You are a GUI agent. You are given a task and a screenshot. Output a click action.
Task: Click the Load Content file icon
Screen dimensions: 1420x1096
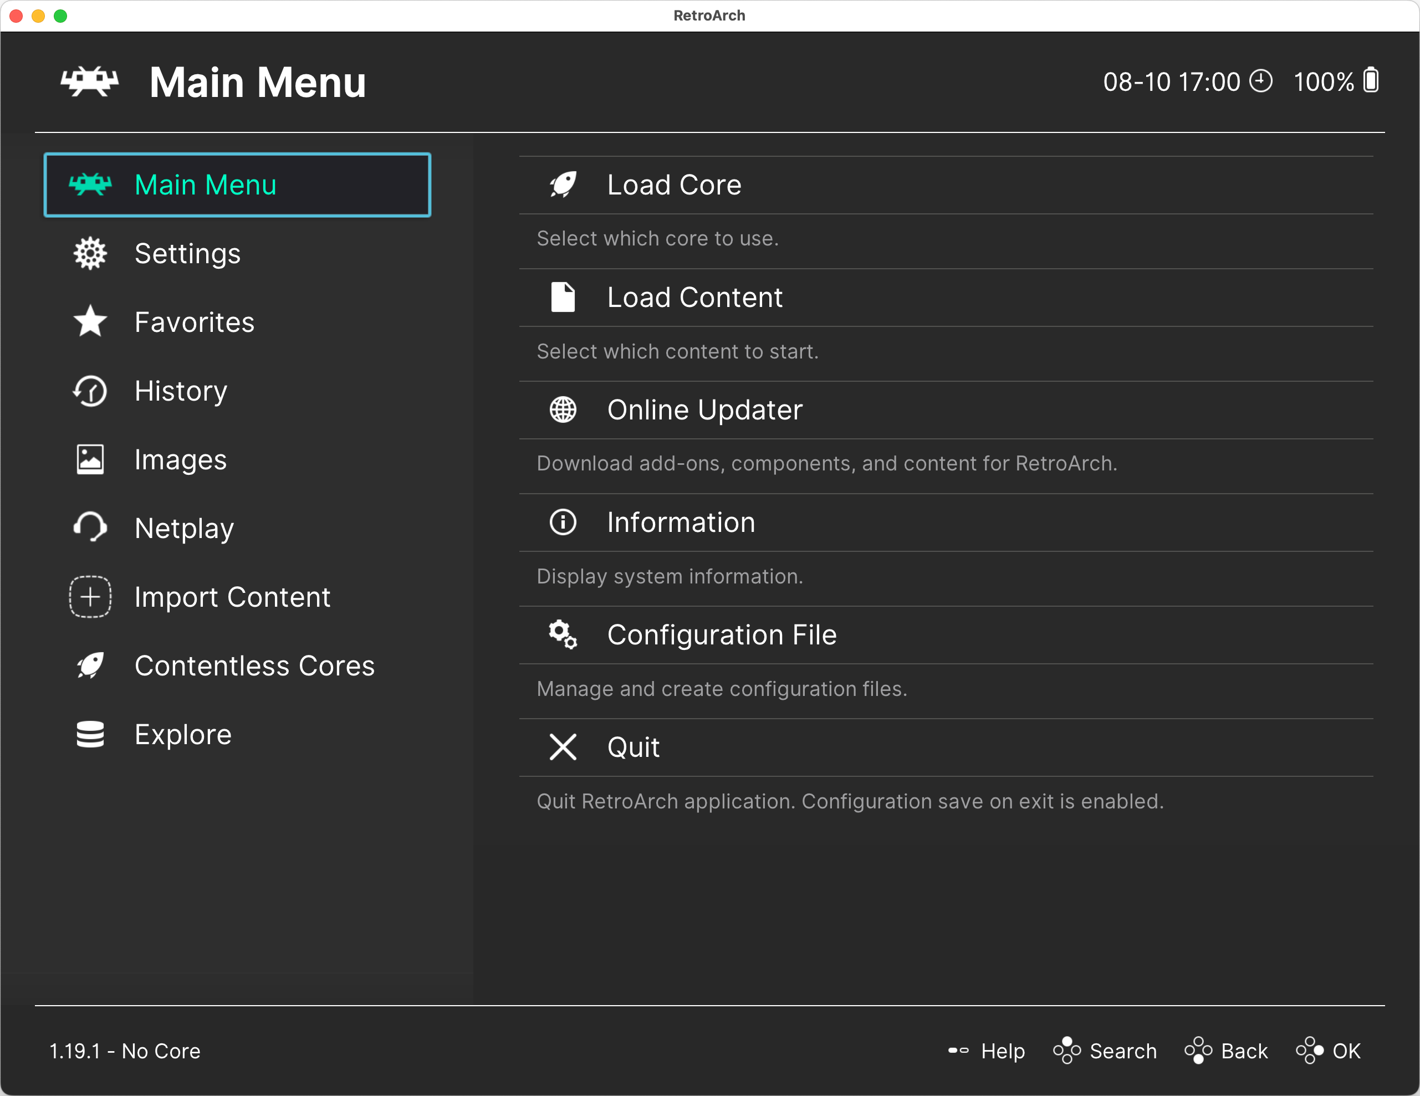[563, 297]
